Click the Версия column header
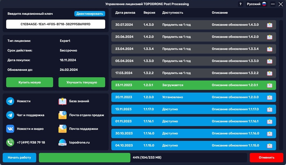 point(149,13)
